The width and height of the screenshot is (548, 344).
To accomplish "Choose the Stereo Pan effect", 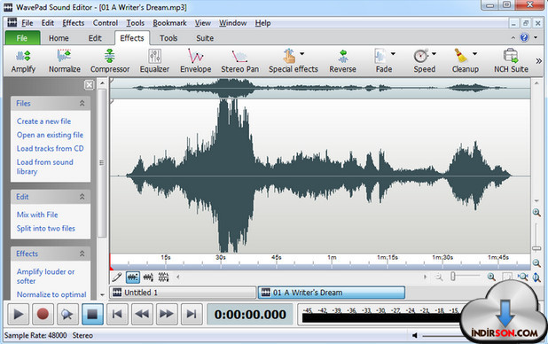I will click(239, 60).
